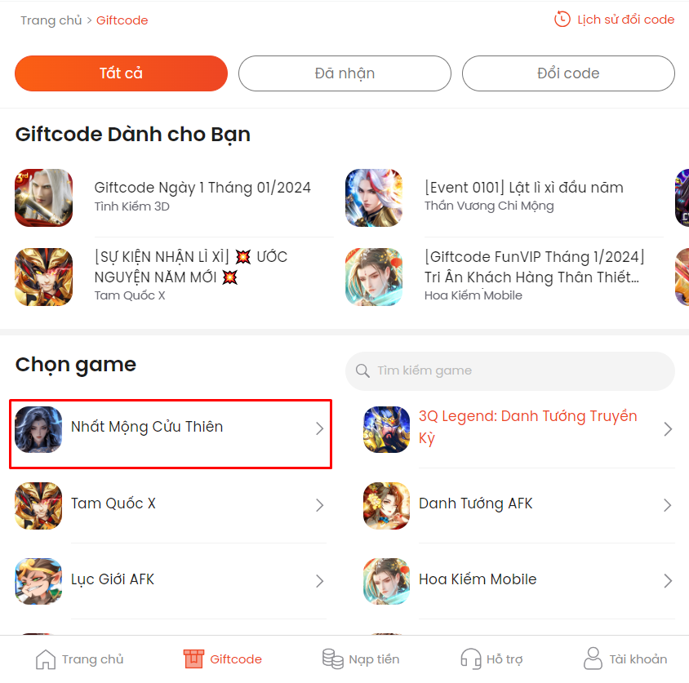The width and height of the screenshot is (689, 683).
Task: Open Nạp tiền coins icon
Action: point(332,659)
